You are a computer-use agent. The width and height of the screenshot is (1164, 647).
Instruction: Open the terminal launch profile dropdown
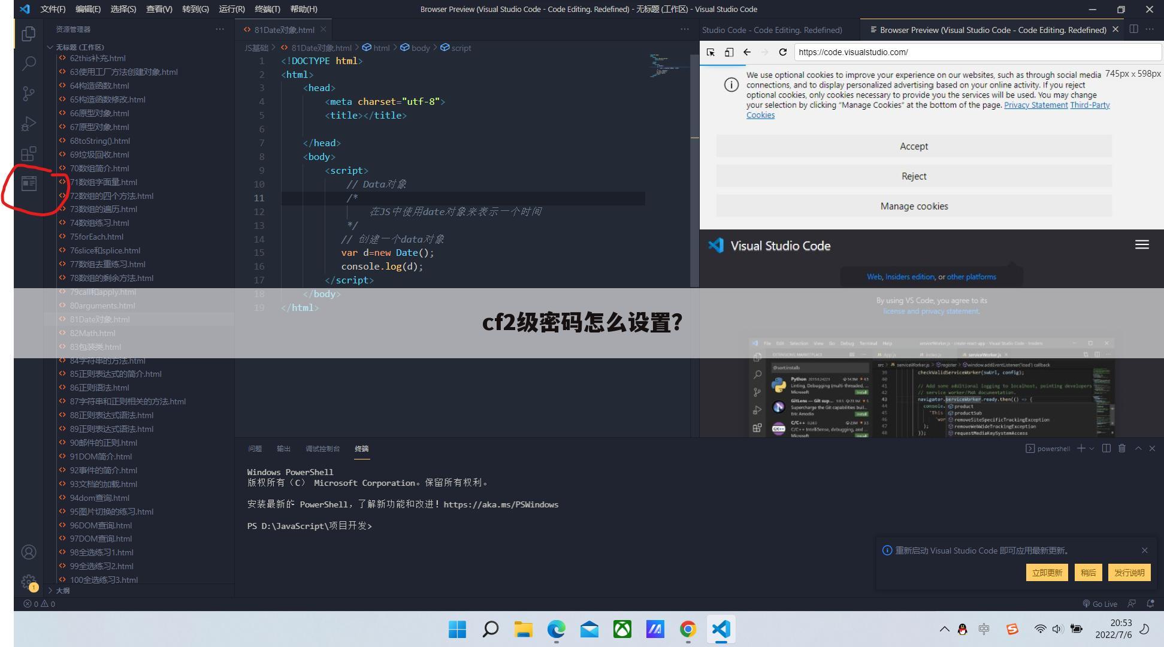(x=1092, y=448)
